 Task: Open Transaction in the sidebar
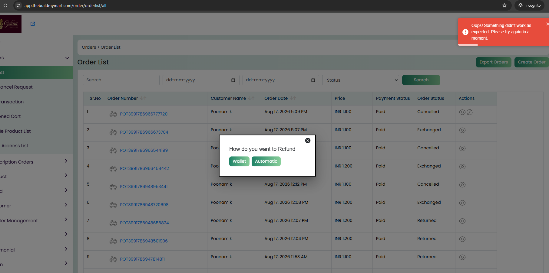[12, 102]
